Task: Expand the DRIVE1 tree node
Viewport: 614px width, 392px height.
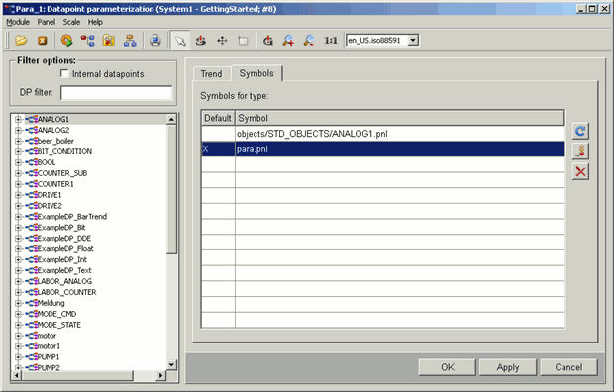Action: tap(18, 195)
